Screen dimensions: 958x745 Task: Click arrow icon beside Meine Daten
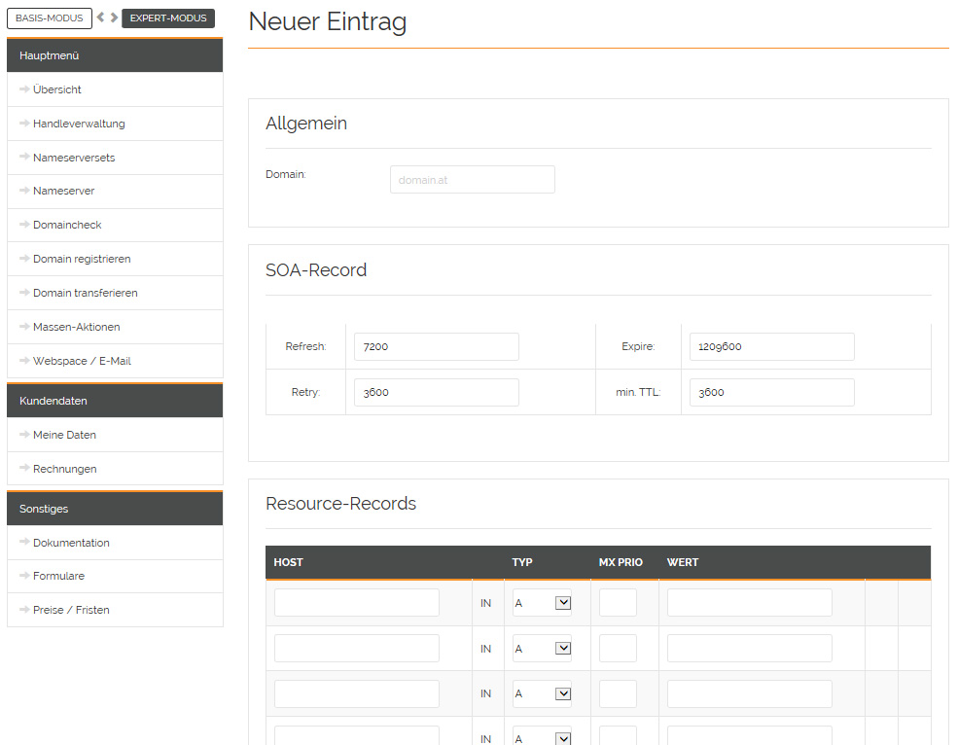click(x=24, y=435)
